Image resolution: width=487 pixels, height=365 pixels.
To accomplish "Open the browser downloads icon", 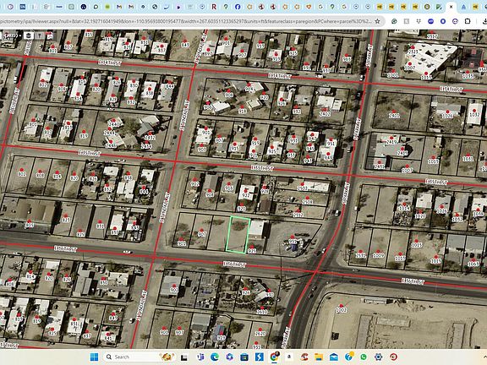I will tap(484, 21).
